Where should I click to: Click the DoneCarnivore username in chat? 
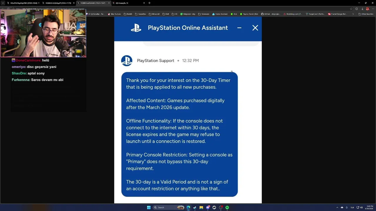point(28,60)
